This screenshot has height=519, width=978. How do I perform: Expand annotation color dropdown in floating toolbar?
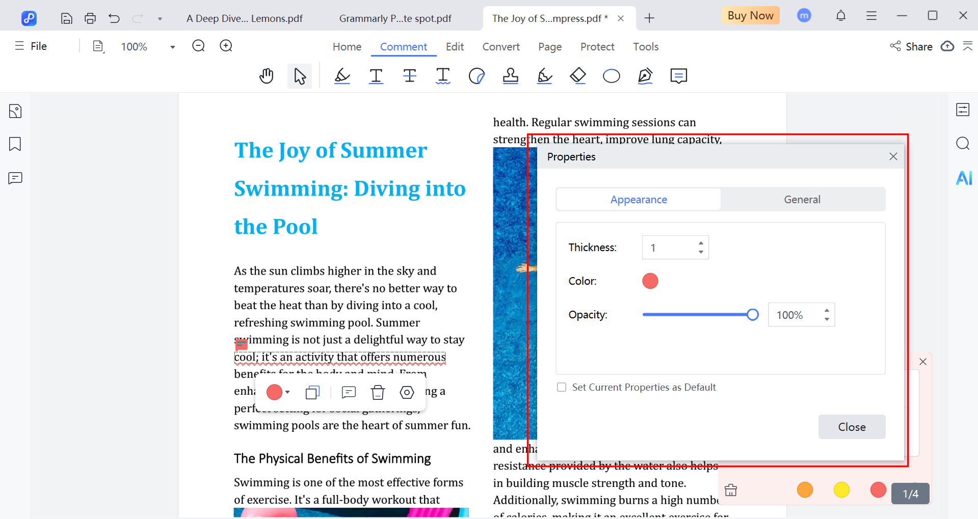(288, 392)
